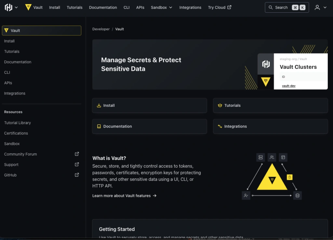Screen dimensions: 333x240
Task: Open the Tutorials card
Action: 270,105
